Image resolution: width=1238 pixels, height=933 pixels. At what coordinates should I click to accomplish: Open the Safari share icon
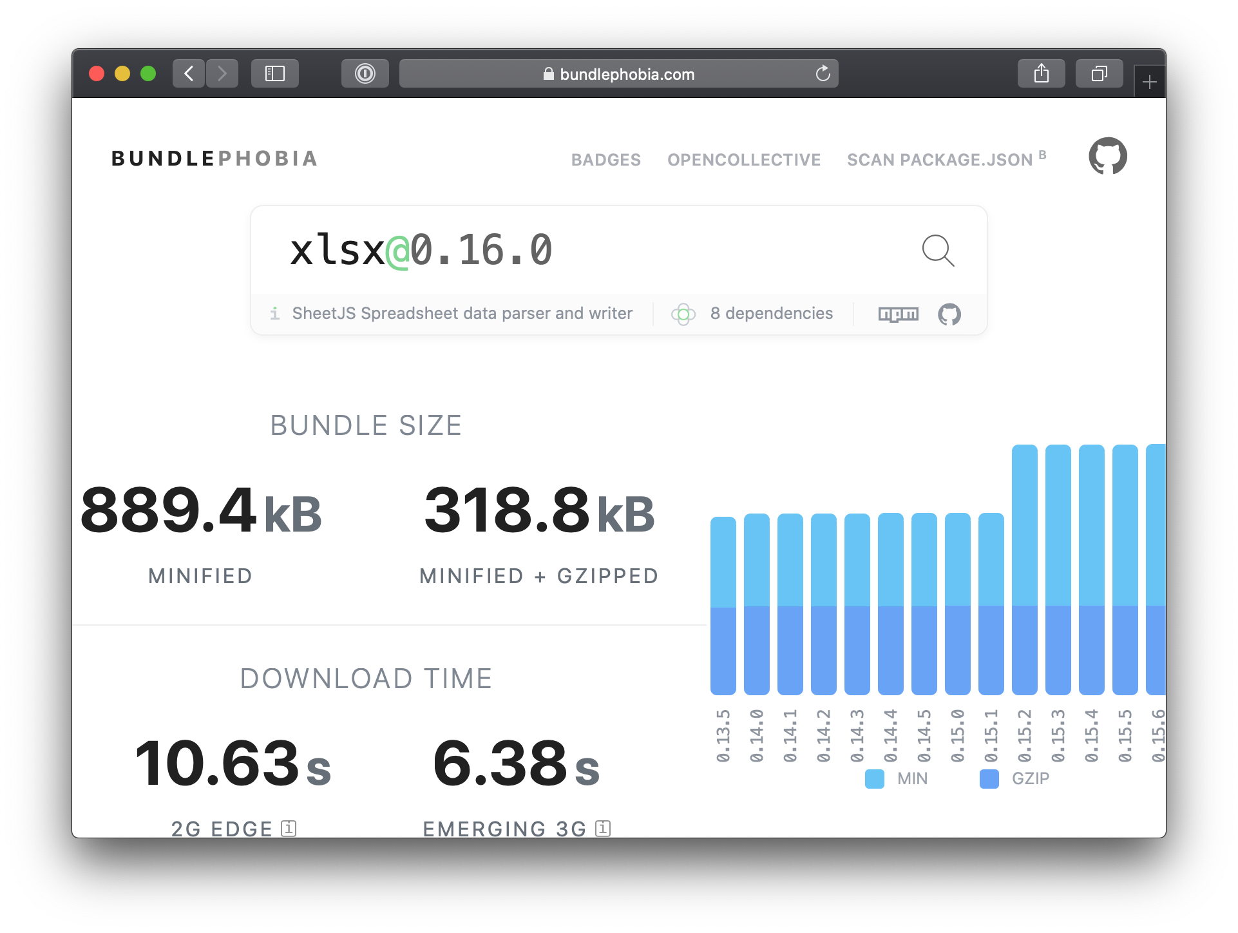(1041, 73)
